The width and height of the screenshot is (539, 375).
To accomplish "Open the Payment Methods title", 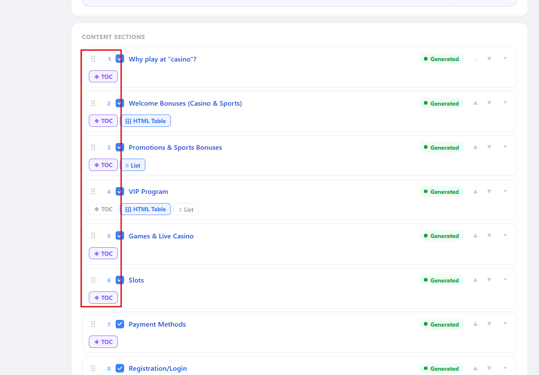I will click(157, 324).
